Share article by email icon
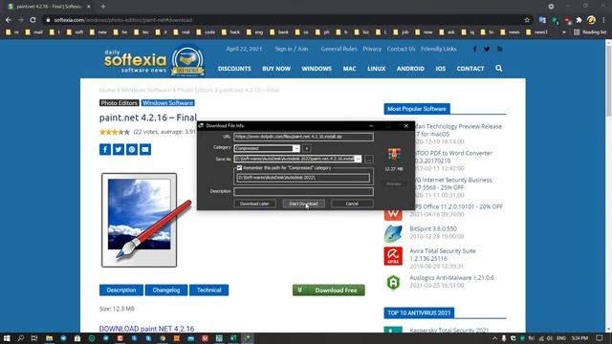Image resolution: width=612 pixels, height=344 pixels. [x=145, y=149]
